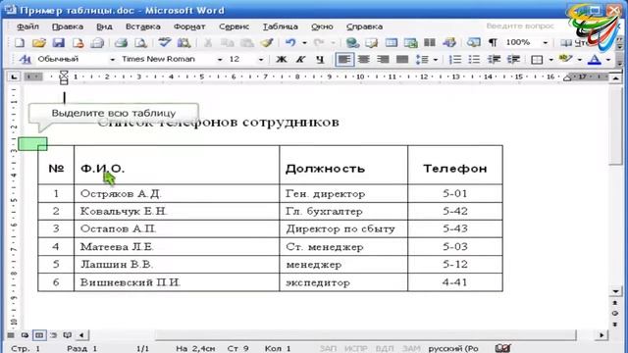Decrease paragraph indent

coord(494,59)
